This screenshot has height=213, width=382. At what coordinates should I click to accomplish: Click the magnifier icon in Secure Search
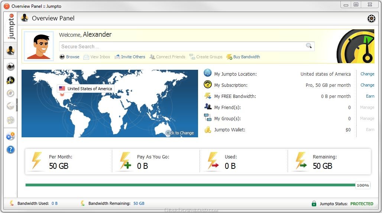tap(309, 46)
